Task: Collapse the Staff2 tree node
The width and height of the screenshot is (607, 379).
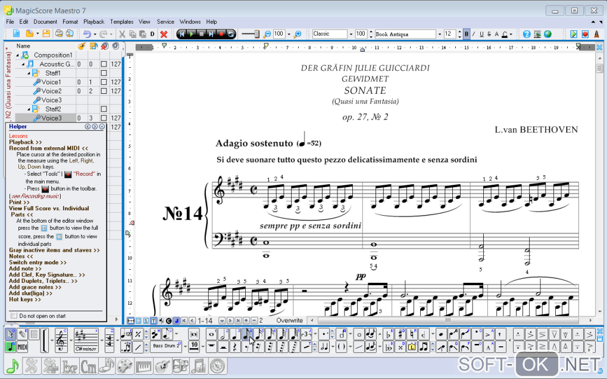Action: click(29, 109)
